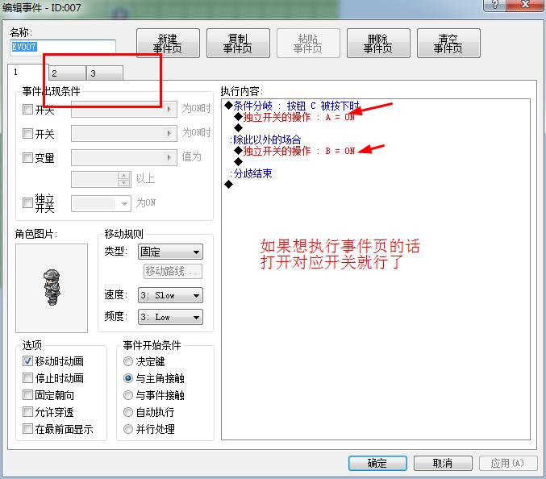Screen dimensions: 546x479
Task: Click the 新建事件页 button
Action: (x=168, y=44)
